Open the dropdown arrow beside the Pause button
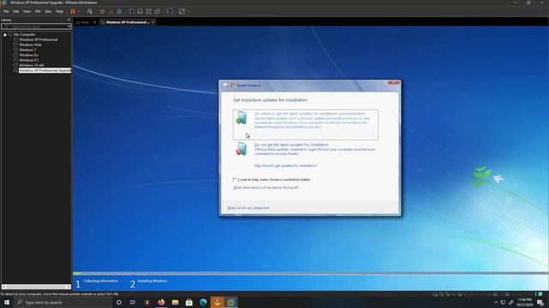 click(x=79, y=11)
